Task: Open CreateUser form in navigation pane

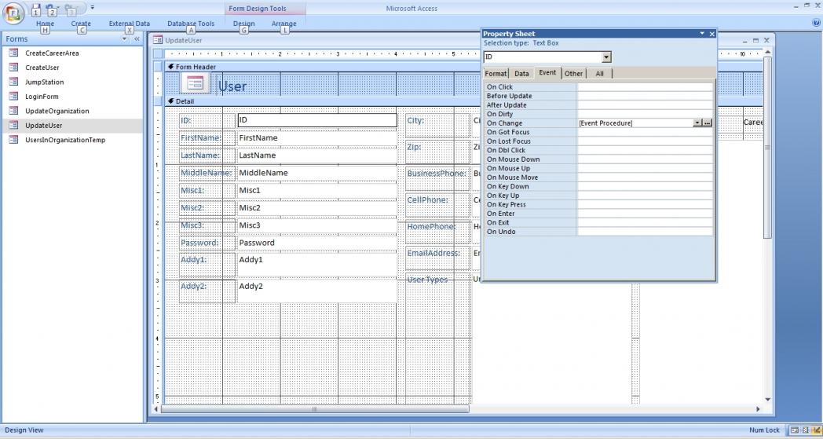Action: click(x=42, y=68)
